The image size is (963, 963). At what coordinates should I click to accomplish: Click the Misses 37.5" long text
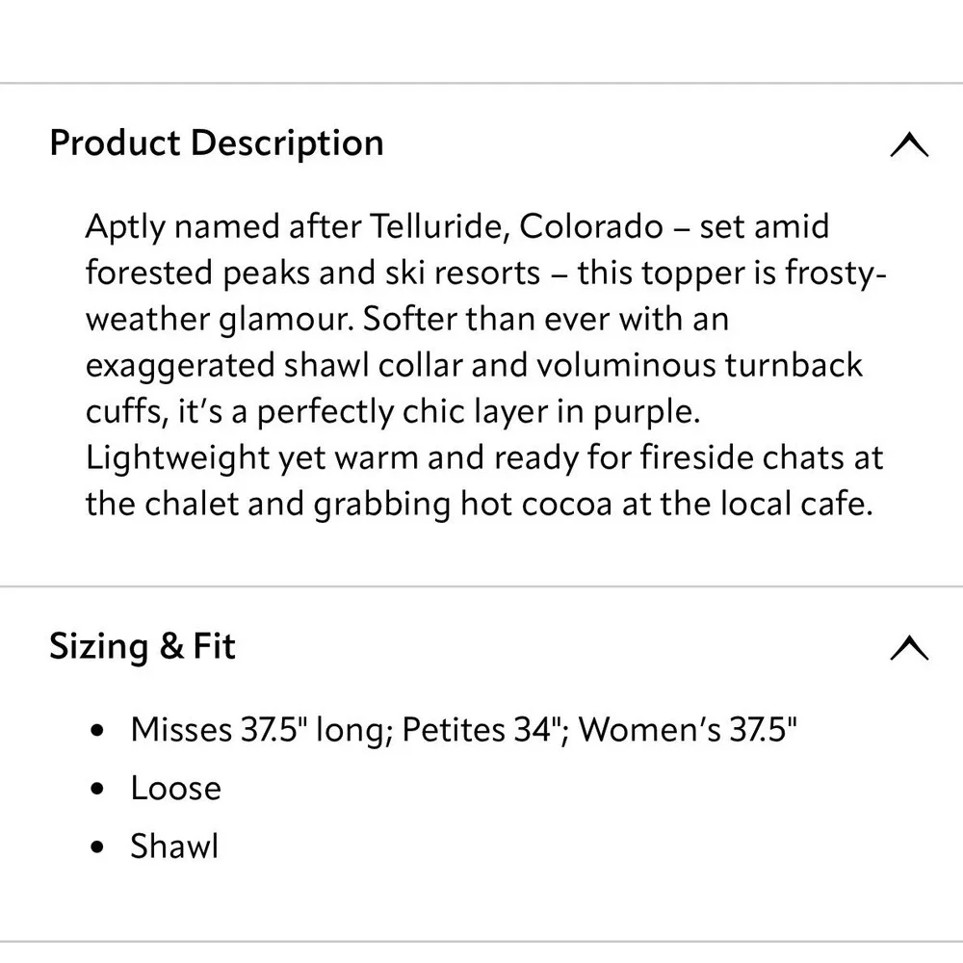point(258,731)
